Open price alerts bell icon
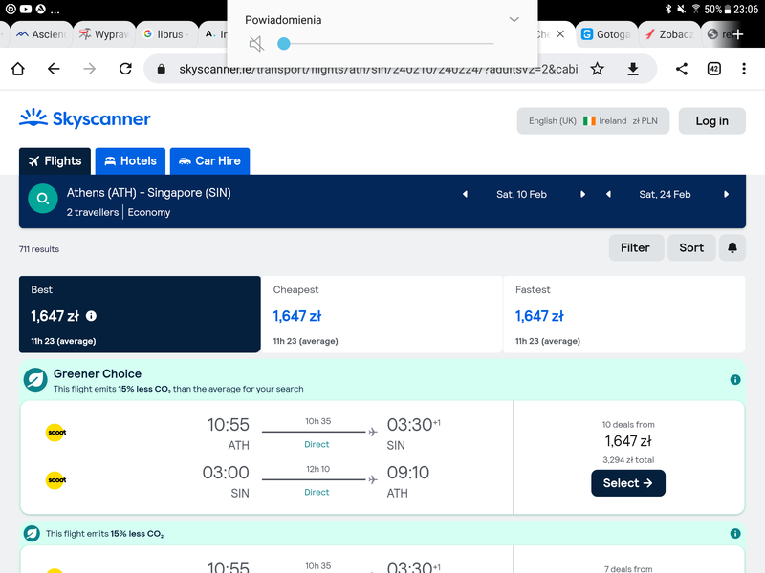765x573 pixels. pyautogui.click(x=732, y=247)
